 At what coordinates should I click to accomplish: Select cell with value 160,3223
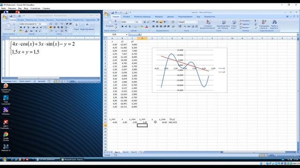pyautogui.click(x=172, y=122)
